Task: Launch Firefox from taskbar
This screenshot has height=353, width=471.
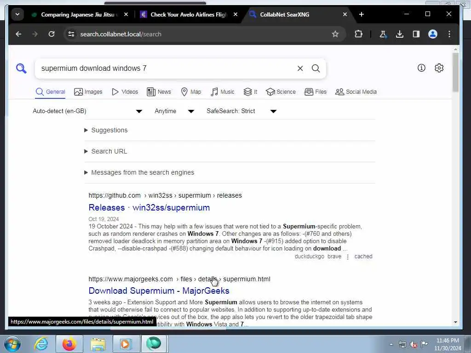Action: pyautogui.click(x=69, y=344)
